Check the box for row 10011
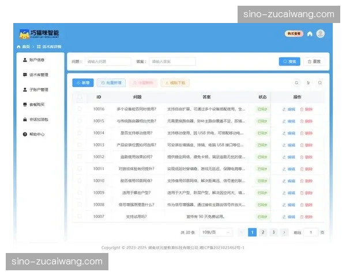This screenshot has width=346, height=276. (80, 168)
